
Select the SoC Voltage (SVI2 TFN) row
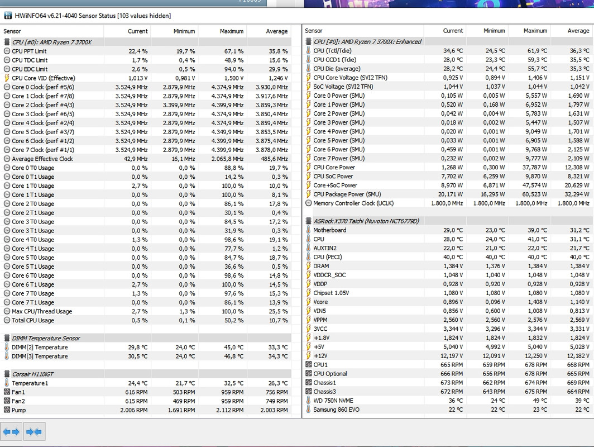click(x=448, y=87)
